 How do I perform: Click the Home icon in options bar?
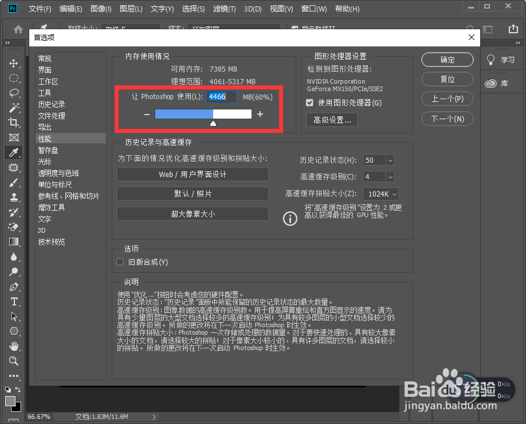pyautogui.click(x=18, y=29)
